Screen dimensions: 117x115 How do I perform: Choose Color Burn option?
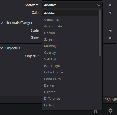70,79
